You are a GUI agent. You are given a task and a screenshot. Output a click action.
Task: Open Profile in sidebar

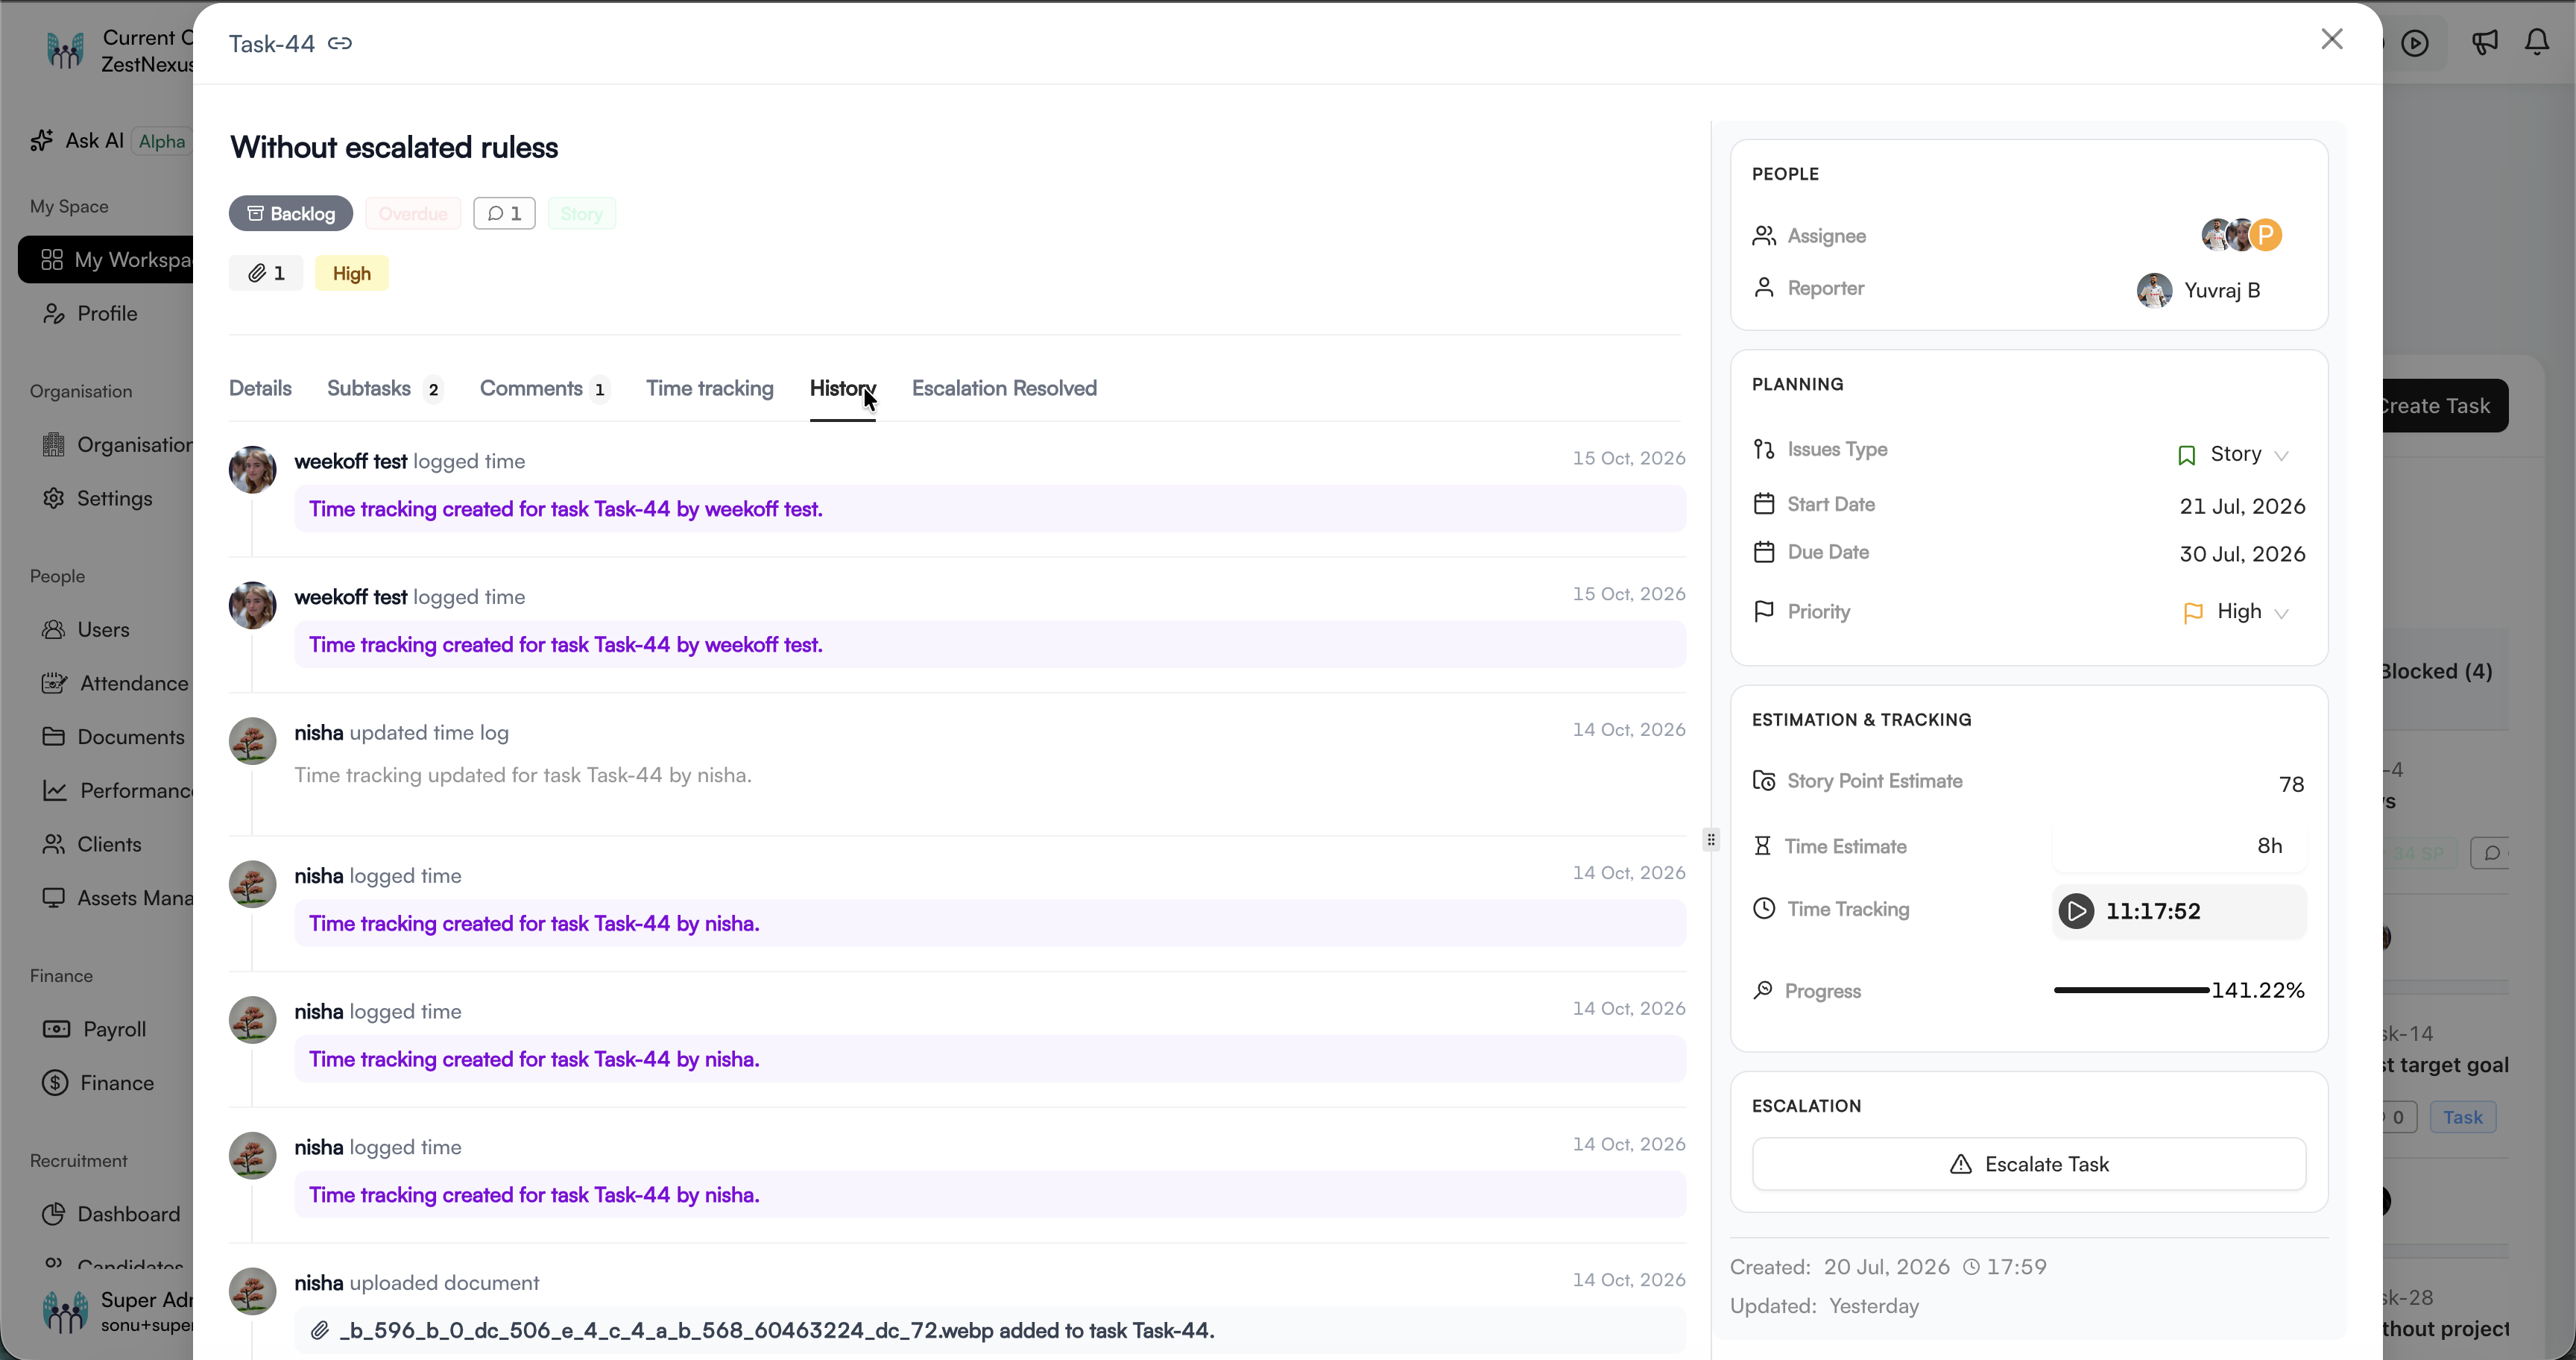click(90, 314)
